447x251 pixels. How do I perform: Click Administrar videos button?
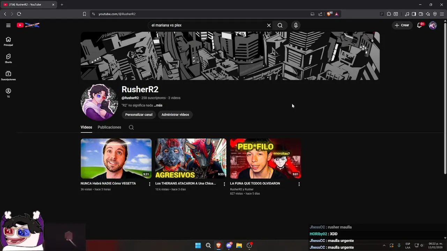click(175, 115)
